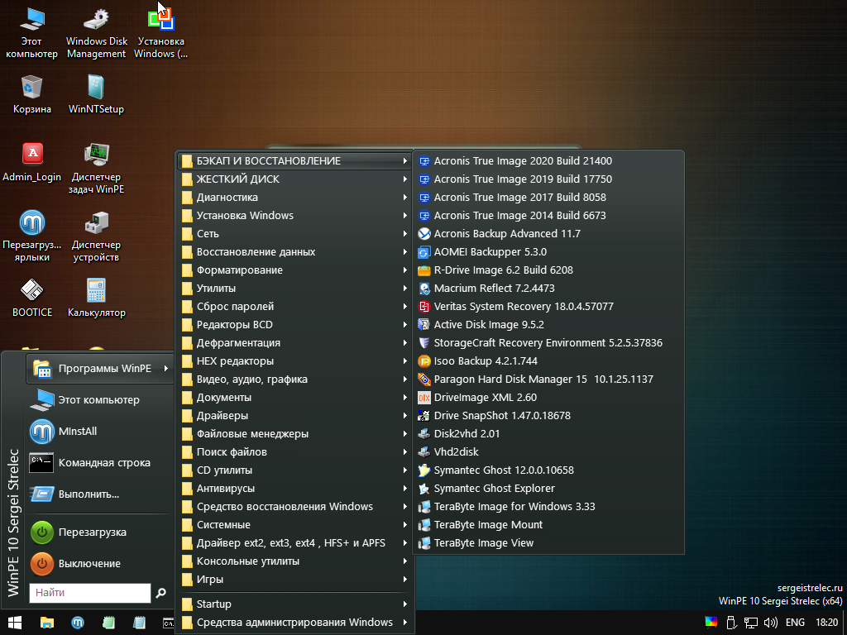The height and width of the screenshot is (635, 847).
Task: Expand the Утилиты submenu
Action: [294, 289]
